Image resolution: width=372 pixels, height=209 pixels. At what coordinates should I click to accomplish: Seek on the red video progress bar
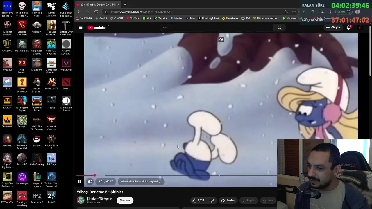(x=85, y=176)
